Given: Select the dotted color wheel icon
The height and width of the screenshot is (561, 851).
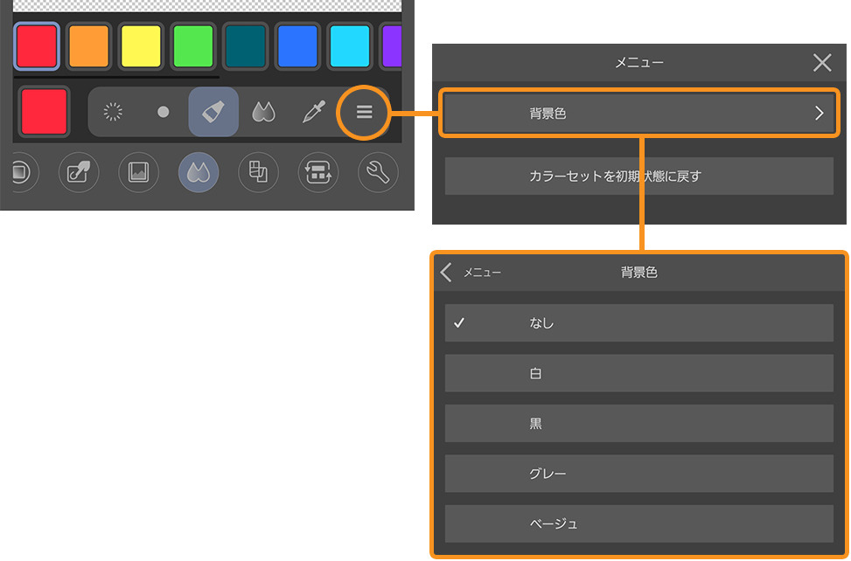Looking at the screenshot, I should (x=113, y=112).
